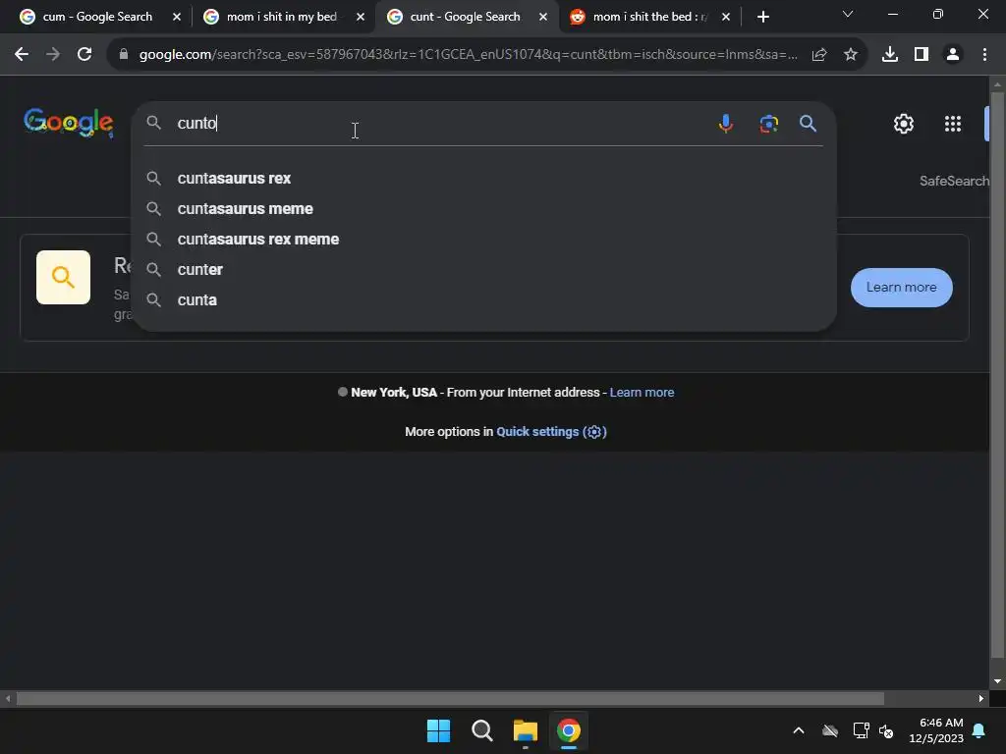Click the yellow search notice icon

(63, 277)
